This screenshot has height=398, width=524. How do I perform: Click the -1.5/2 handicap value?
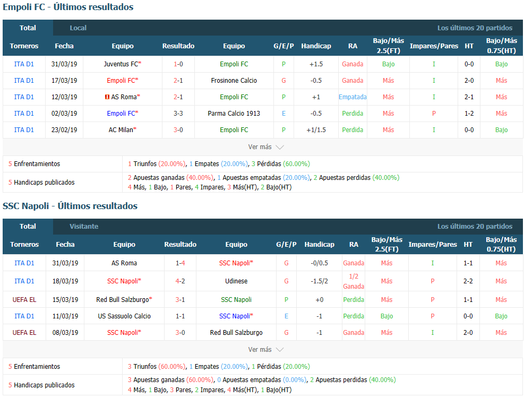click(319, 281)
